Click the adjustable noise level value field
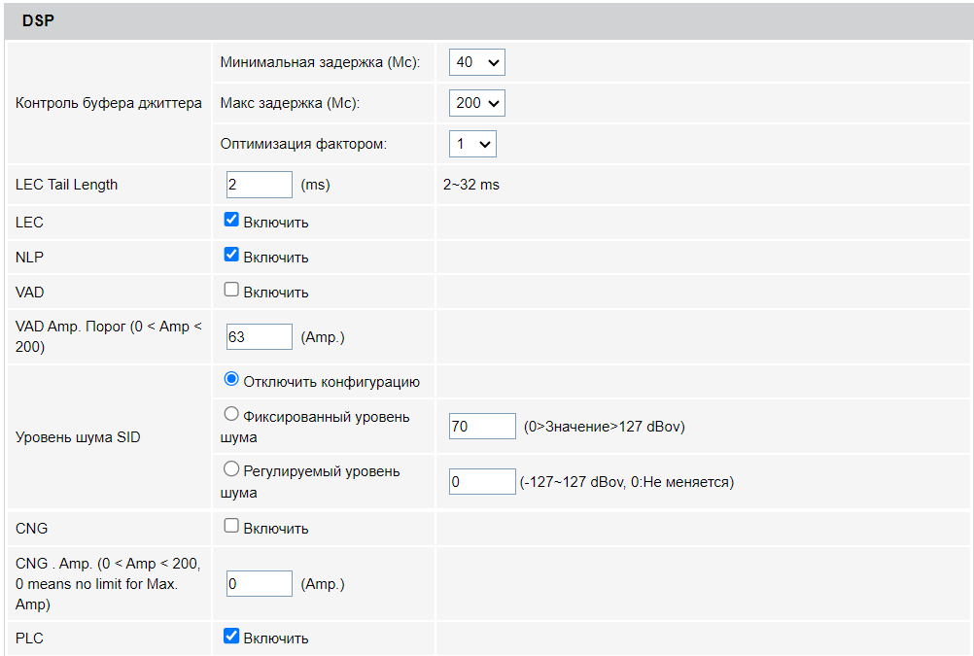Image resolution: width=974 pixels, height=656 pixels. [482, 481]
